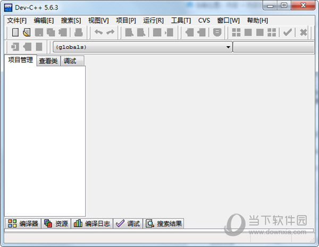Open the CVS menu

tap(204, 21)
